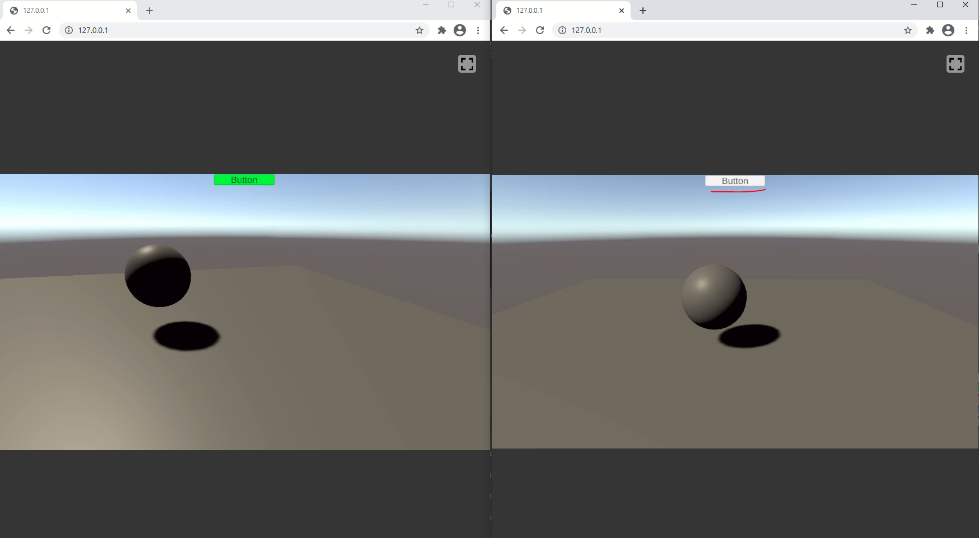979x538 pixels.
Task: Reload the page in the right browser
Action: (x=539, y=30)
